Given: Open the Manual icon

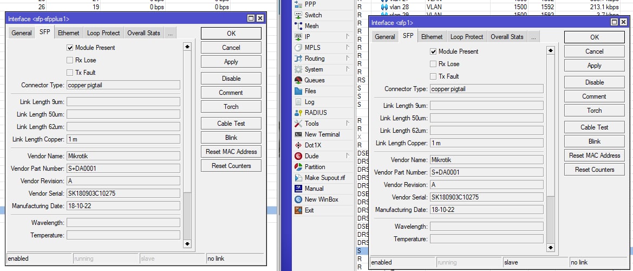Looking at the screenshot, I should [x=298, y=188].
